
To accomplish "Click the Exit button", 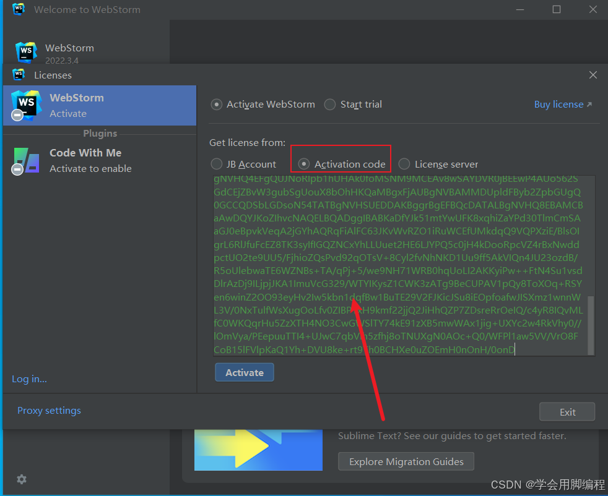I will click(x=567, y=412).
